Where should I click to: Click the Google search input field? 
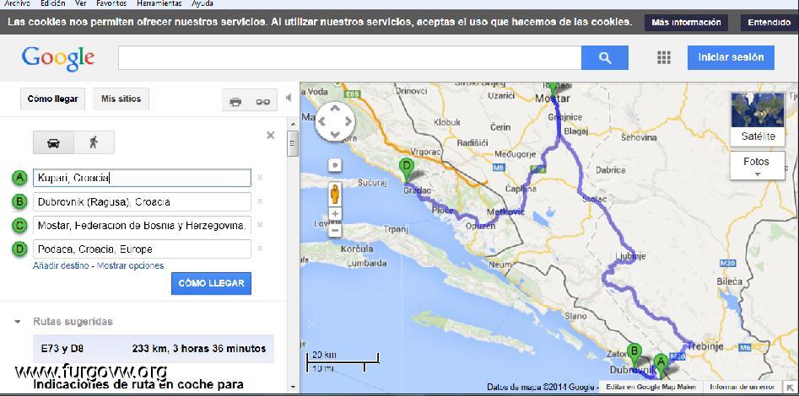(349, 57)
